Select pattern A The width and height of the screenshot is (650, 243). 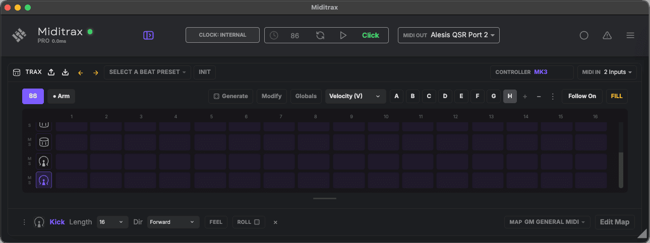point(396,96)
